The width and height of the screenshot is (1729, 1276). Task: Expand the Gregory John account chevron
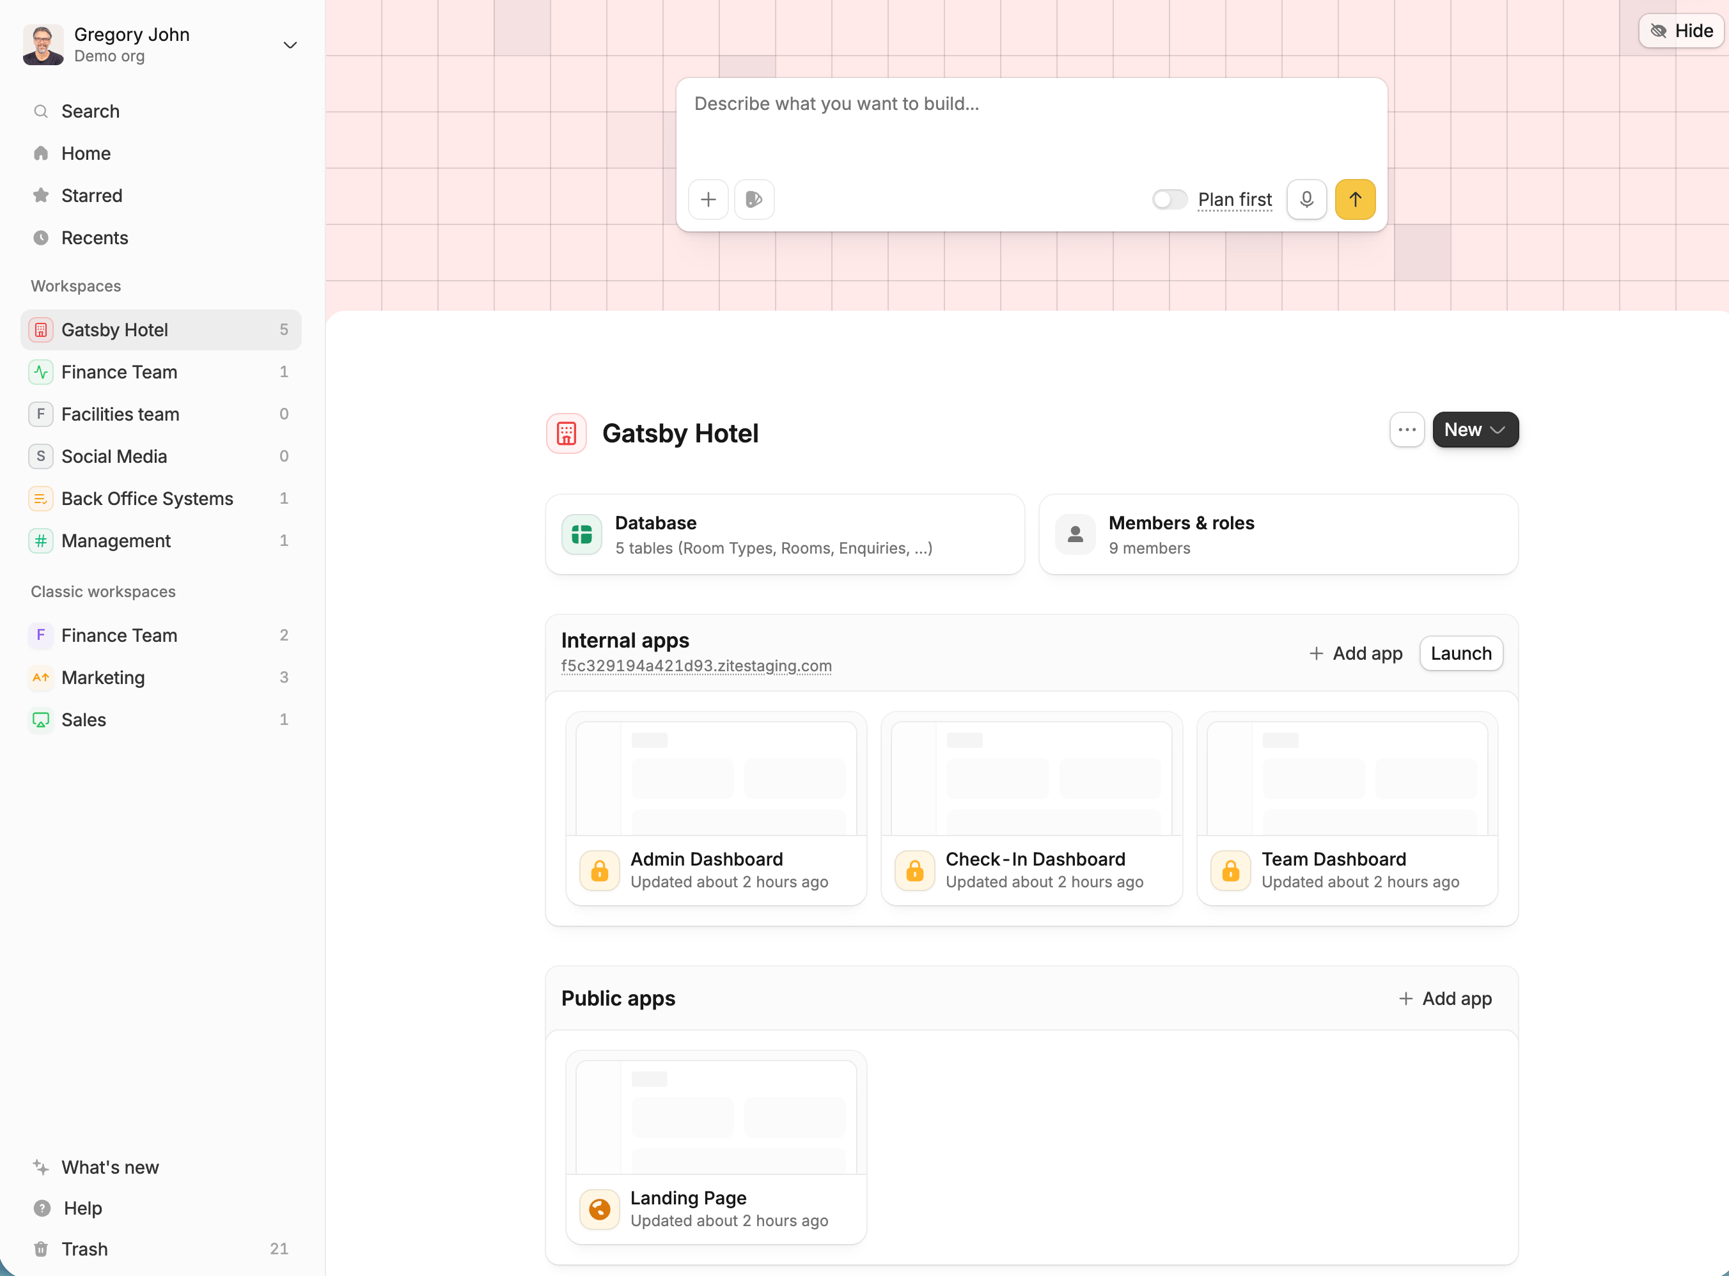[290, 45]
